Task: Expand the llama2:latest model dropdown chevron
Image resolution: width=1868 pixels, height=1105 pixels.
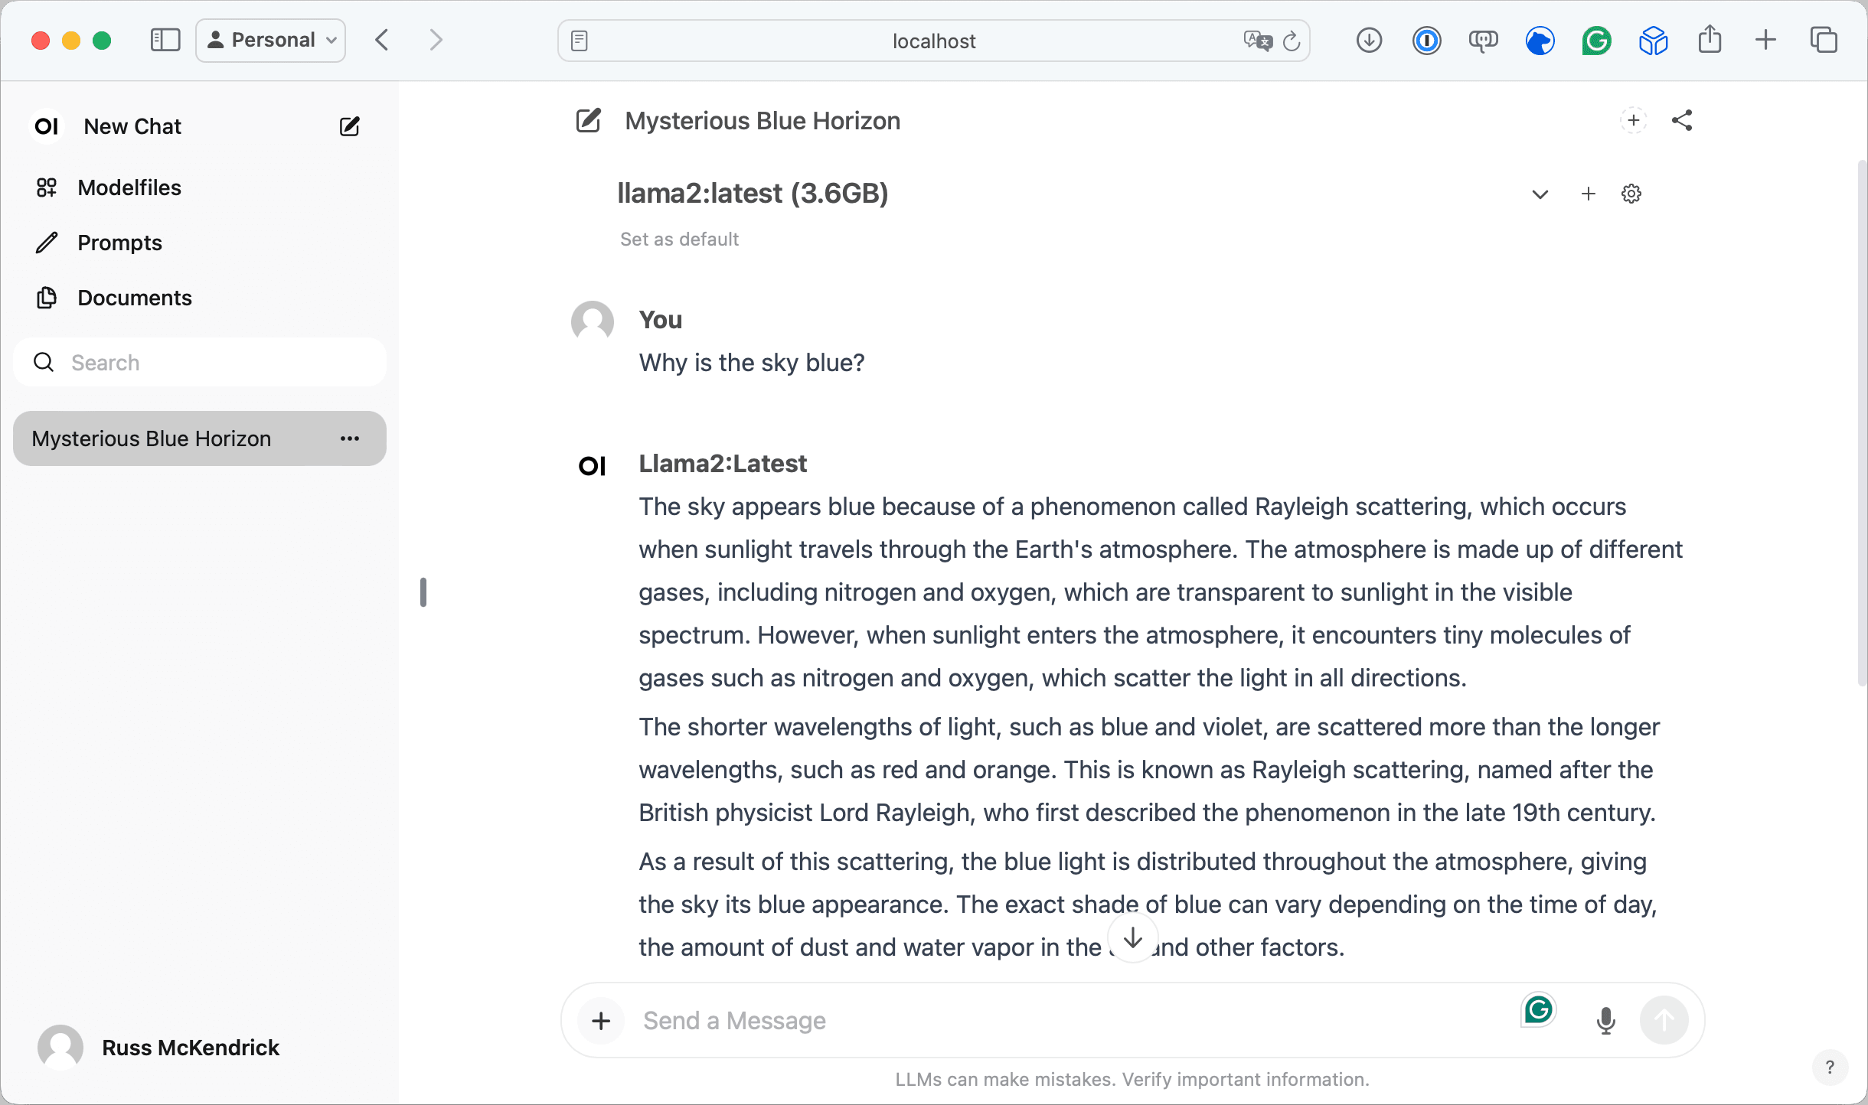Action: [x=1540, y=194]
